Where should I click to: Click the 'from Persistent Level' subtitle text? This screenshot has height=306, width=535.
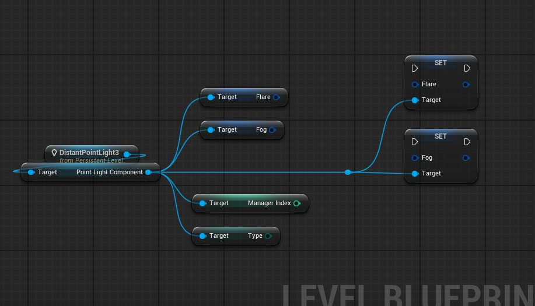(91, 160)
